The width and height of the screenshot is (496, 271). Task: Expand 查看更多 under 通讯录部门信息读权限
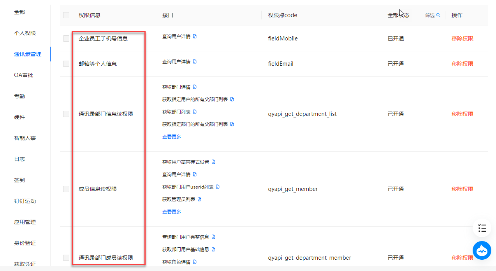pyautogui.click(x=172, y=137)
